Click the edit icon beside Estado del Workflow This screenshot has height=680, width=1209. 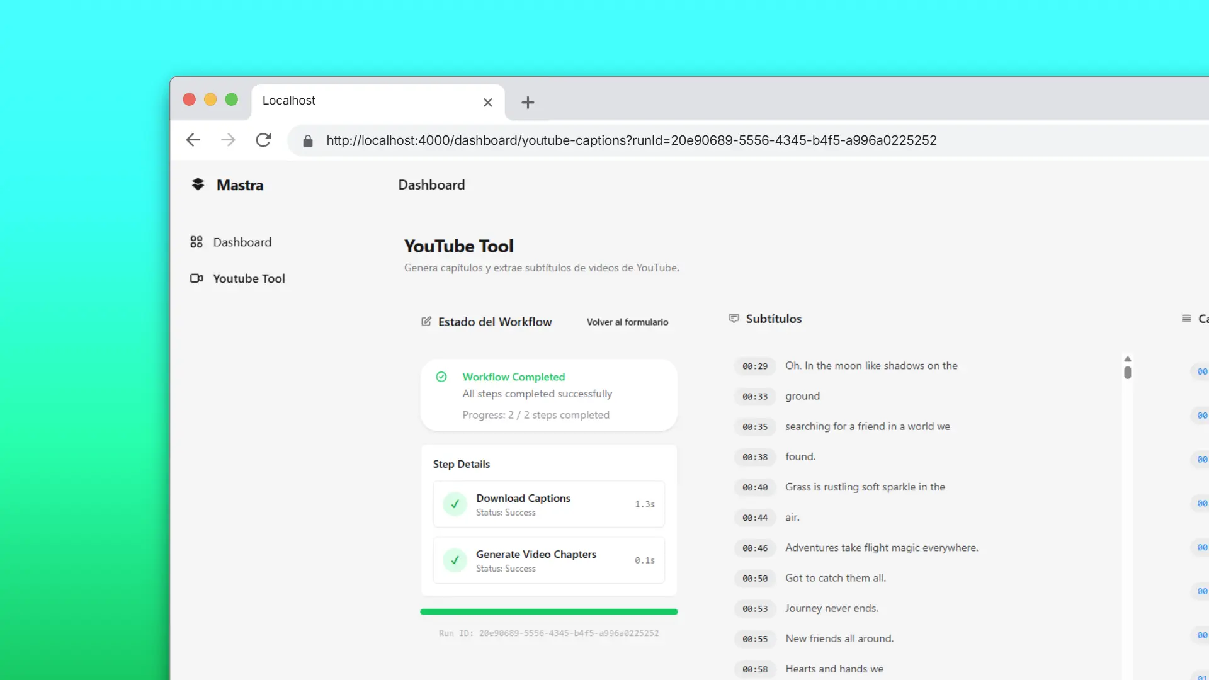point(426,321)
